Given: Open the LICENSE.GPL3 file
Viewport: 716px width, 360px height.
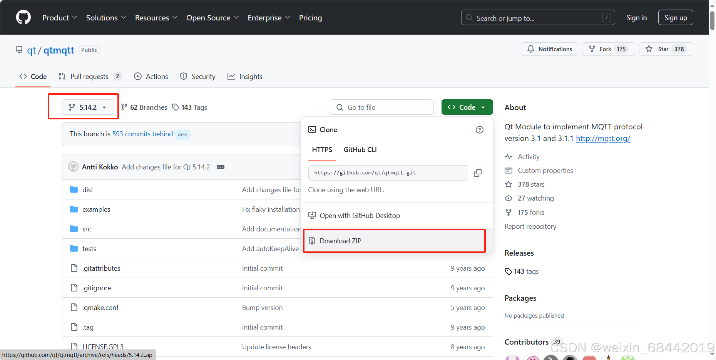Looking at the screenshot, I should [103, 347].
